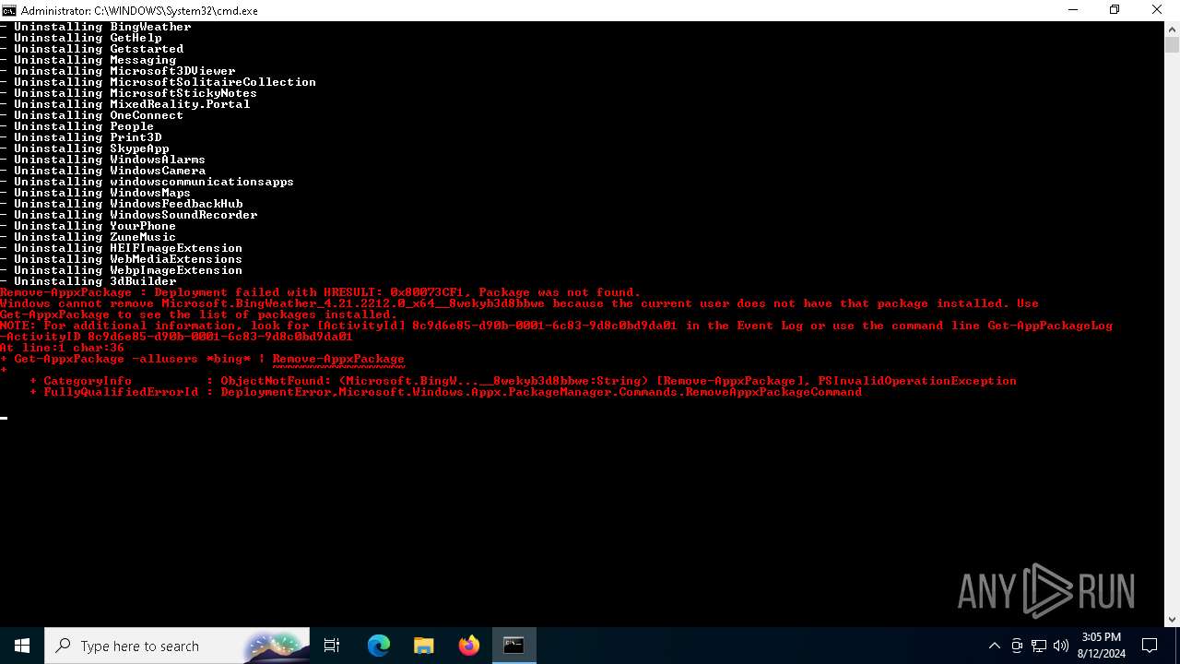The width and height of the screenshot is (1180, 664).
Task: Click the 'Uninstalling YourPhone' line
Action: (x=88, y=226)
